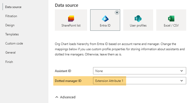The height and width of the screenshot is (103, 188).
Task: Click the Entra ID label text
Action: (105, 26)
